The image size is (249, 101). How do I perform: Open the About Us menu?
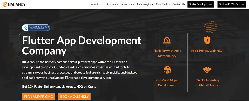click(x=98, y=4)
